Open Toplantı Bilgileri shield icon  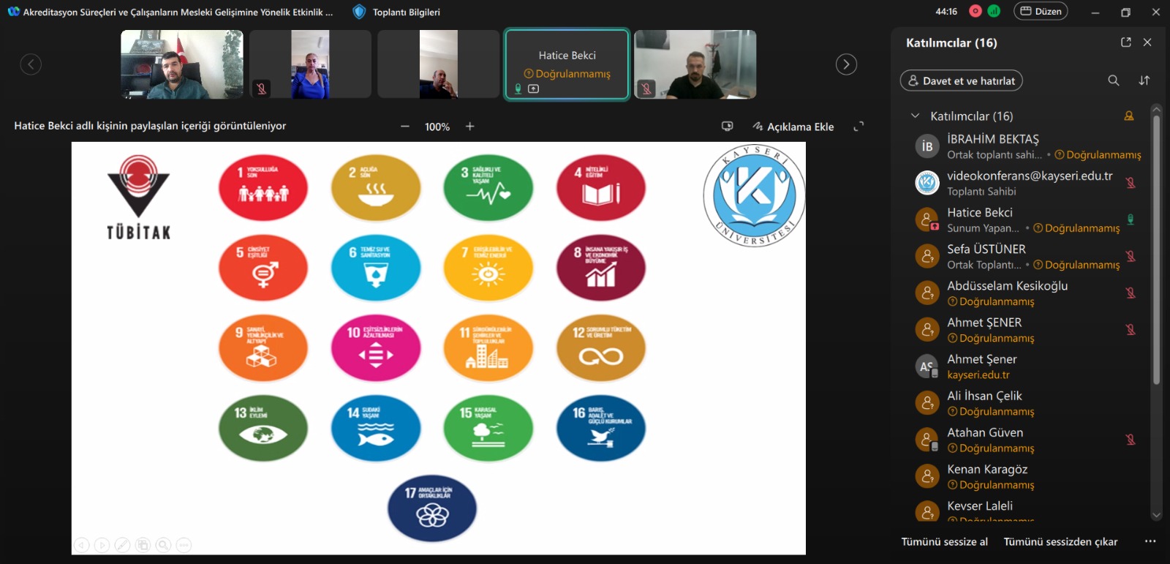(x=358, y=12)
